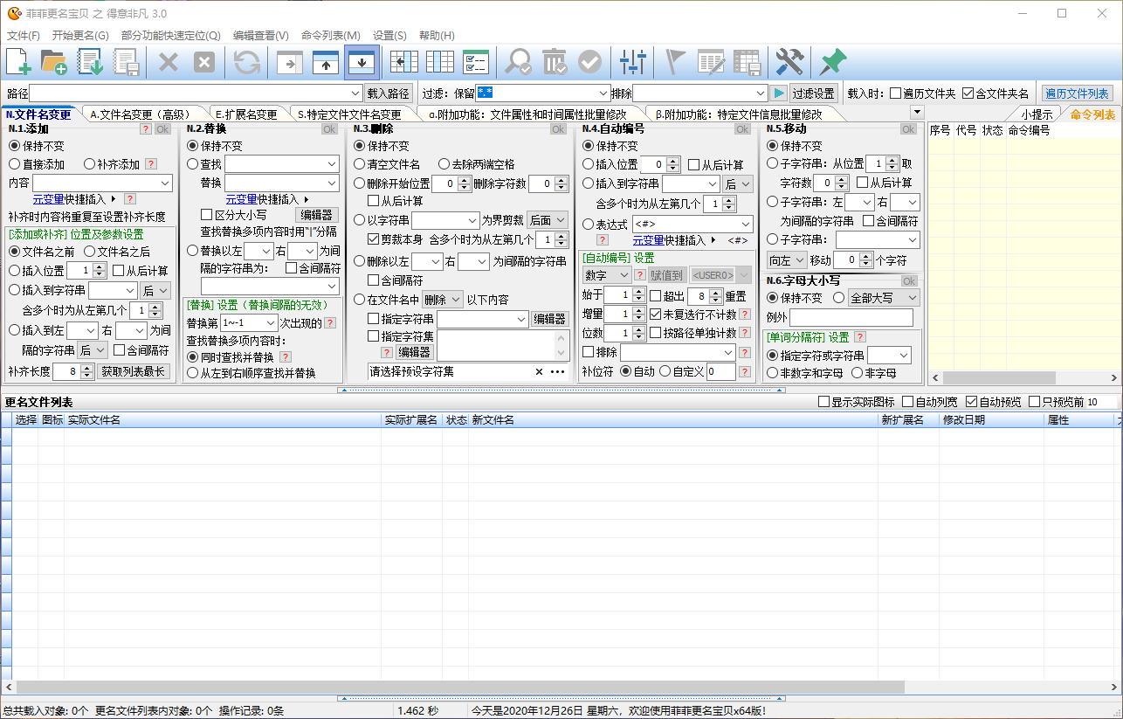
Task: Click the 遍历文件列表 button
Action: (1077, 93)
